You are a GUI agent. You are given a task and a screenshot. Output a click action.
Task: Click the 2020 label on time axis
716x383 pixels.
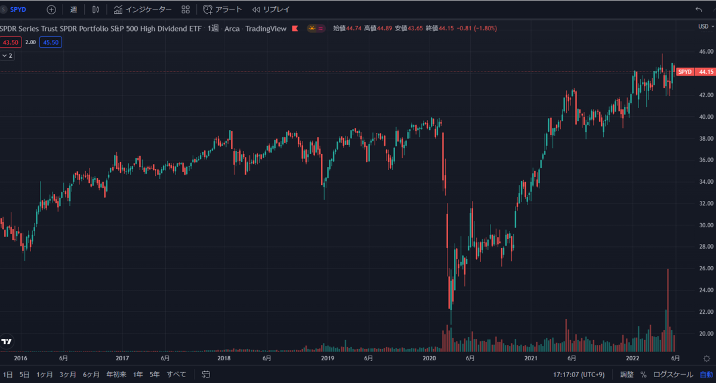tap(430, 358)
